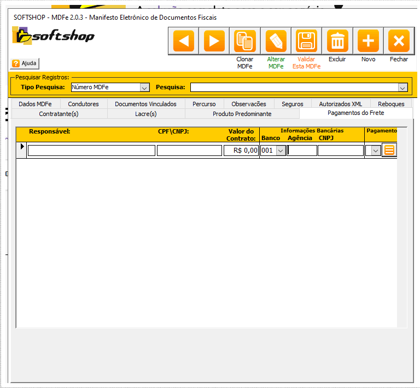Click the Alterar MDFe pencil icon
The width and height of the screenshot is (420, 388).
pos(276,41)
